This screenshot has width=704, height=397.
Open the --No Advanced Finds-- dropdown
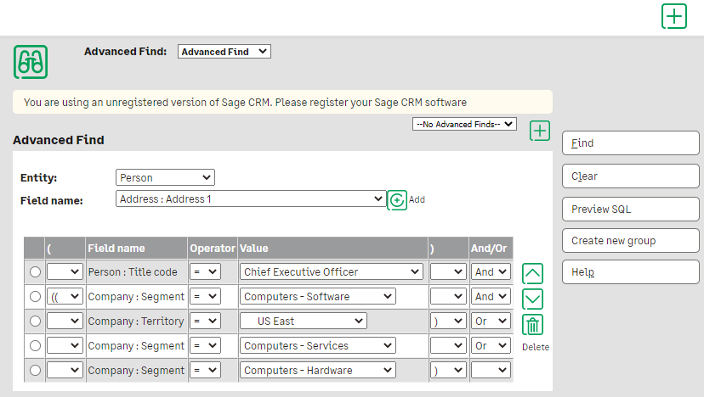[464, 124]
